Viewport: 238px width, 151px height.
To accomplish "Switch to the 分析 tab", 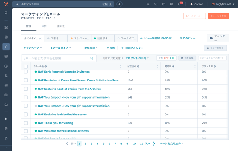I will [x=44, y=26].
